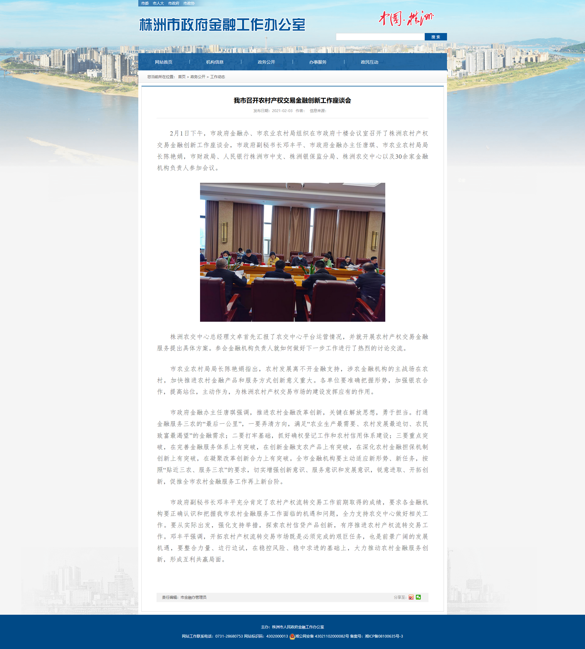This screenshot has width=585, height=649.
Task: Share article via WeChat icon
Action: click(418, 597)
